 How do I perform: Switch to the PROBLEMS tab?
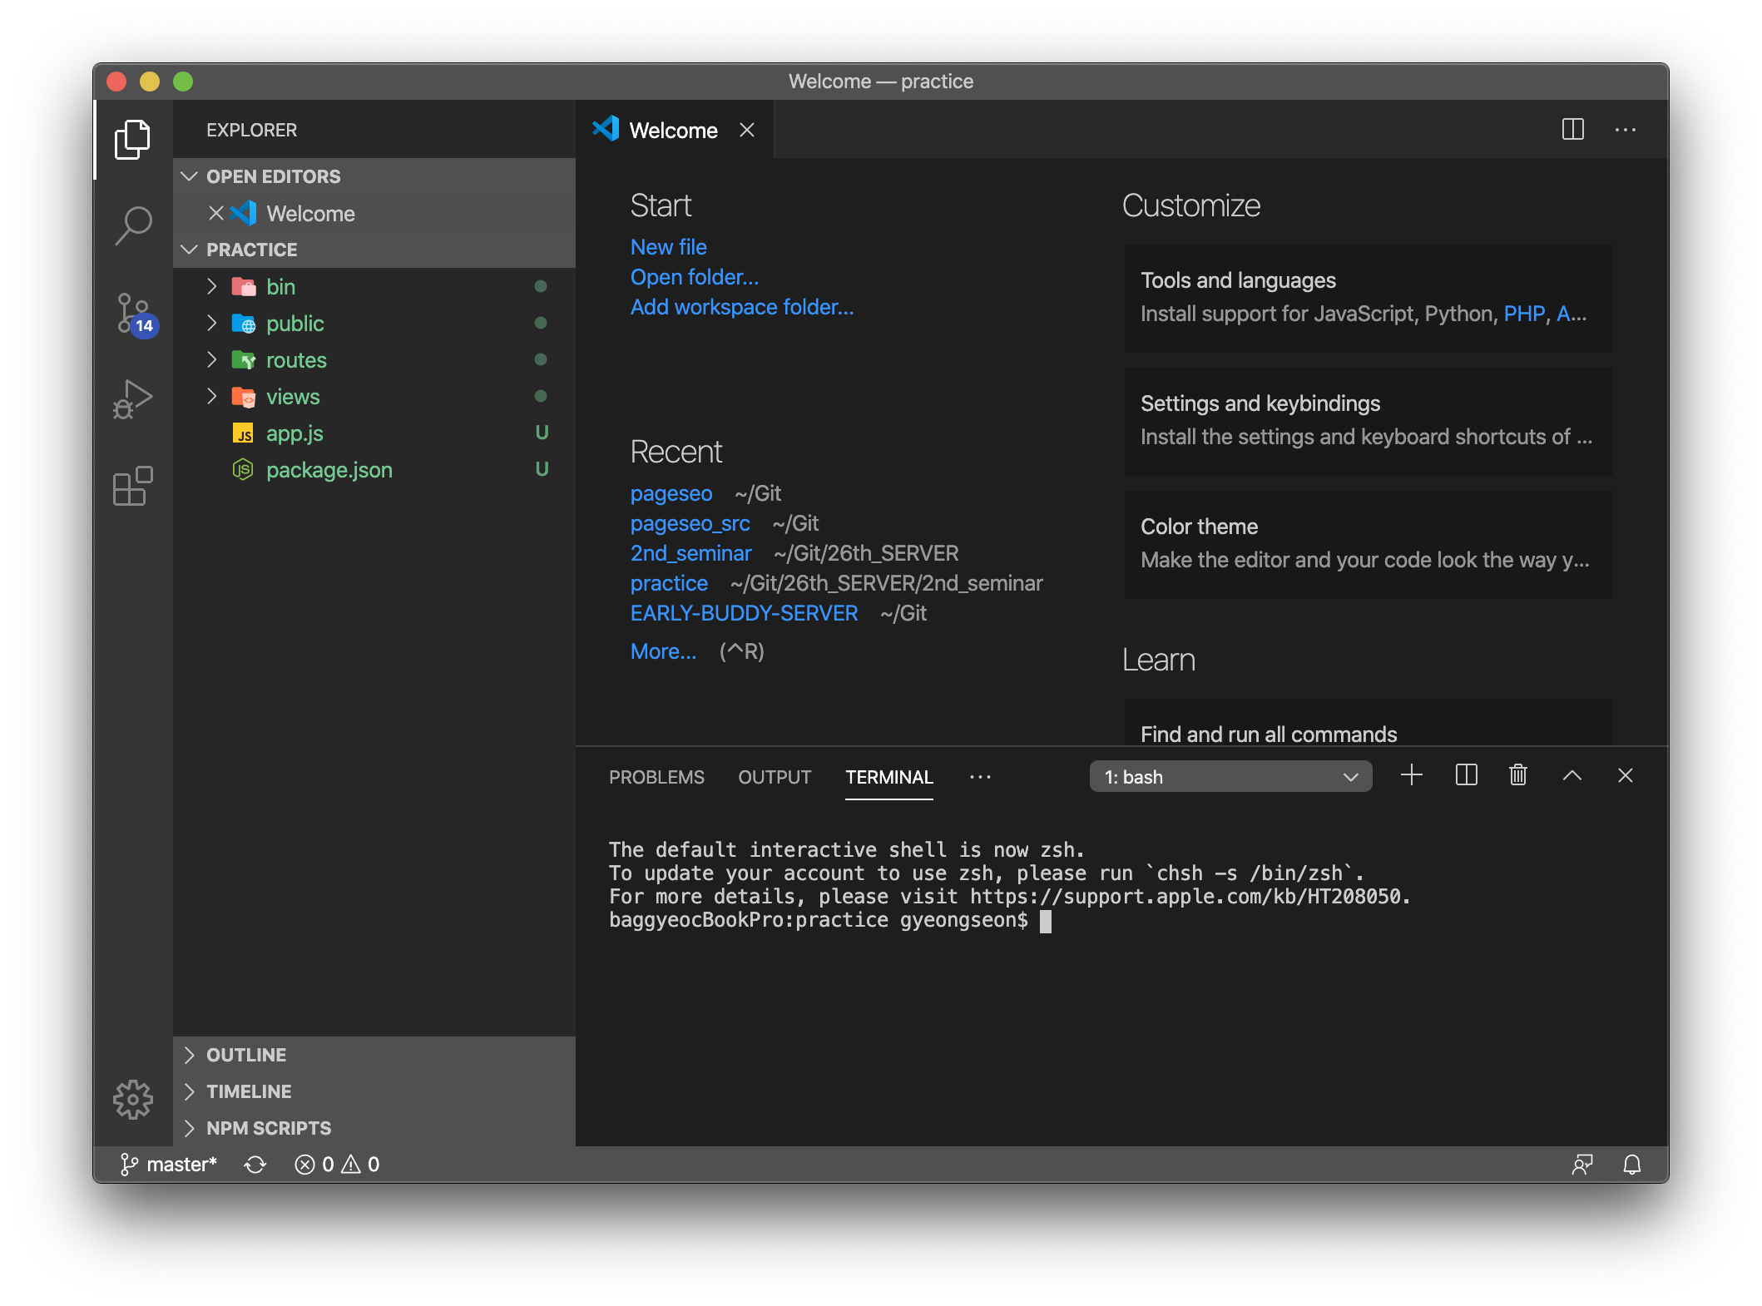point(656,777)
